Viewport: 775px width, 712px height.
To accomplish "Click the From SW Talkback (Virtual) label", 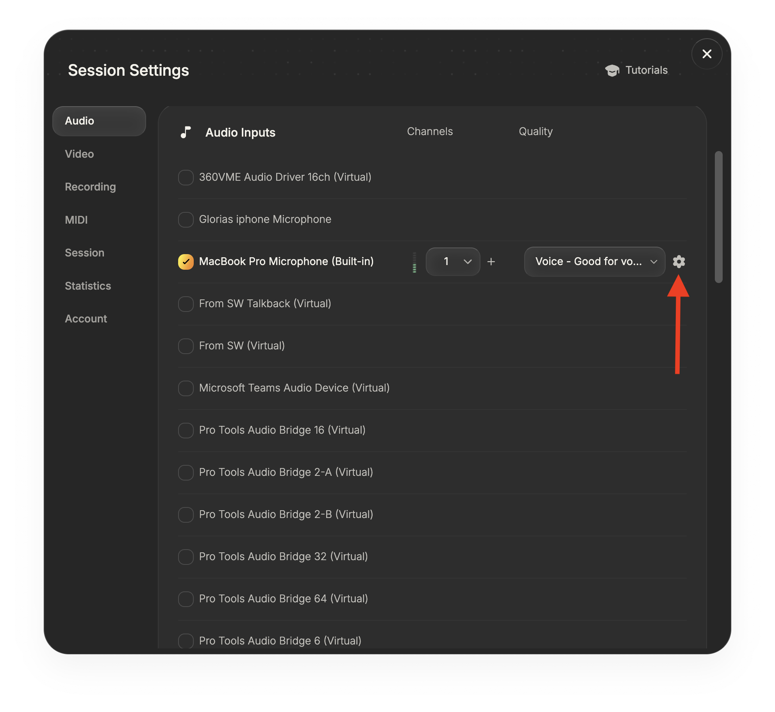I will [265, 304].
